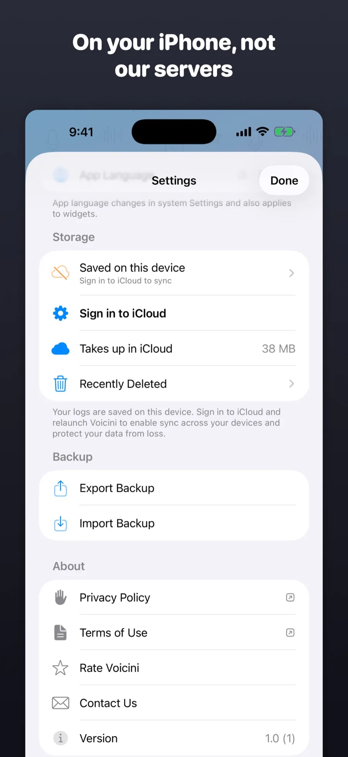Click the Version number 1.0 (1)
The height and width of the screenshot is (757, 348).
point(280,738)
